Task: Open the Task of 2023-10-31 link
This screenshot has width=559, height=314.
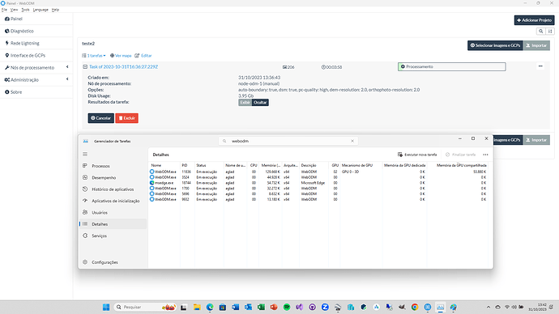Action: pos(123,66)
